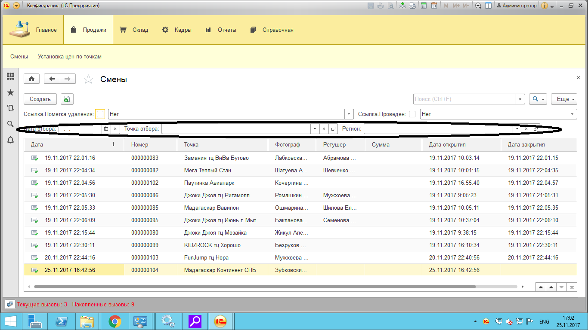
Task: Expand Пометка удаления value dropdown
Action: (349, 114)
